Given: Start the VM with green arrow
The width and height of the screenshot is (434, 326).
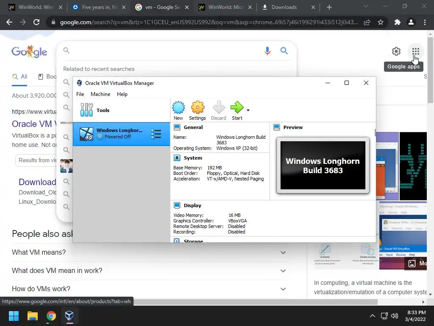Looking at the screenshot, I should click(237, 107).
